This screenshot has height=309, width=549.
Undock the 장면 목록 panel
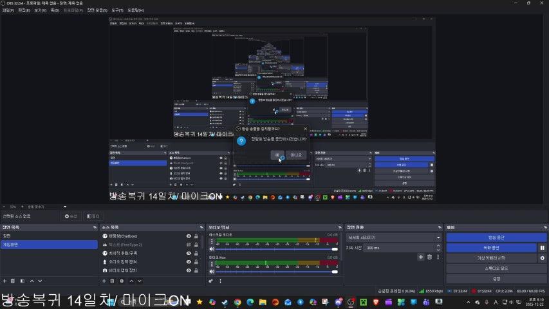coord(95,228)
